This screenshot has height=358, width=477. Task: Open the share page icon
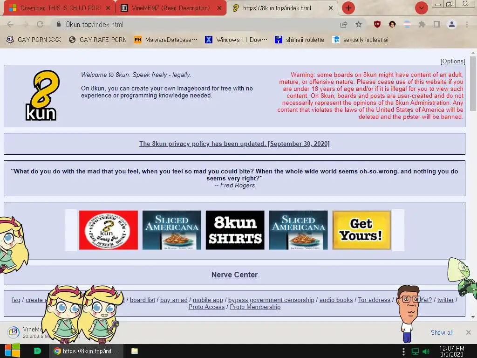344,24
